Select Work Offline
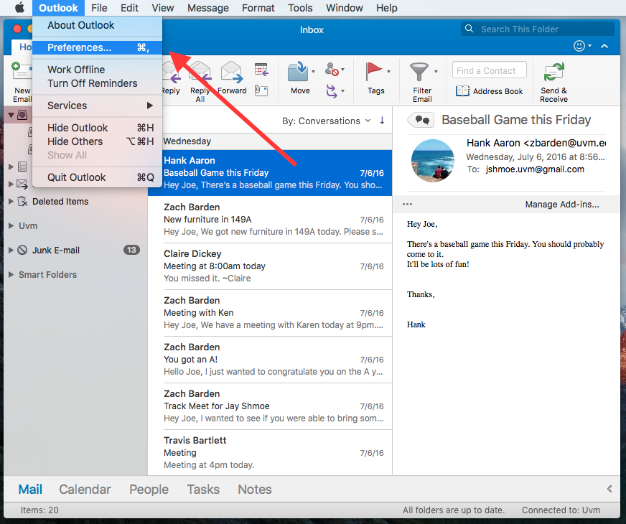 [x=98, y=70]
